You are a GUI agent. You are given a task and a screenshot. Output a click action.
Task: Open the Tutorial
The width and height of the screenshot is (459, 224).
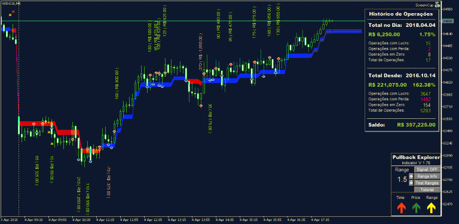[427, 190]
